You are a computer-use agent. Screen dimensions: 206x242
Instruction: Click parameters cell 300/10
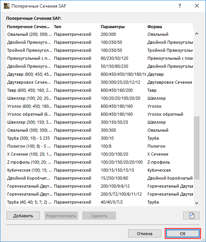click(x=107, y=138)
